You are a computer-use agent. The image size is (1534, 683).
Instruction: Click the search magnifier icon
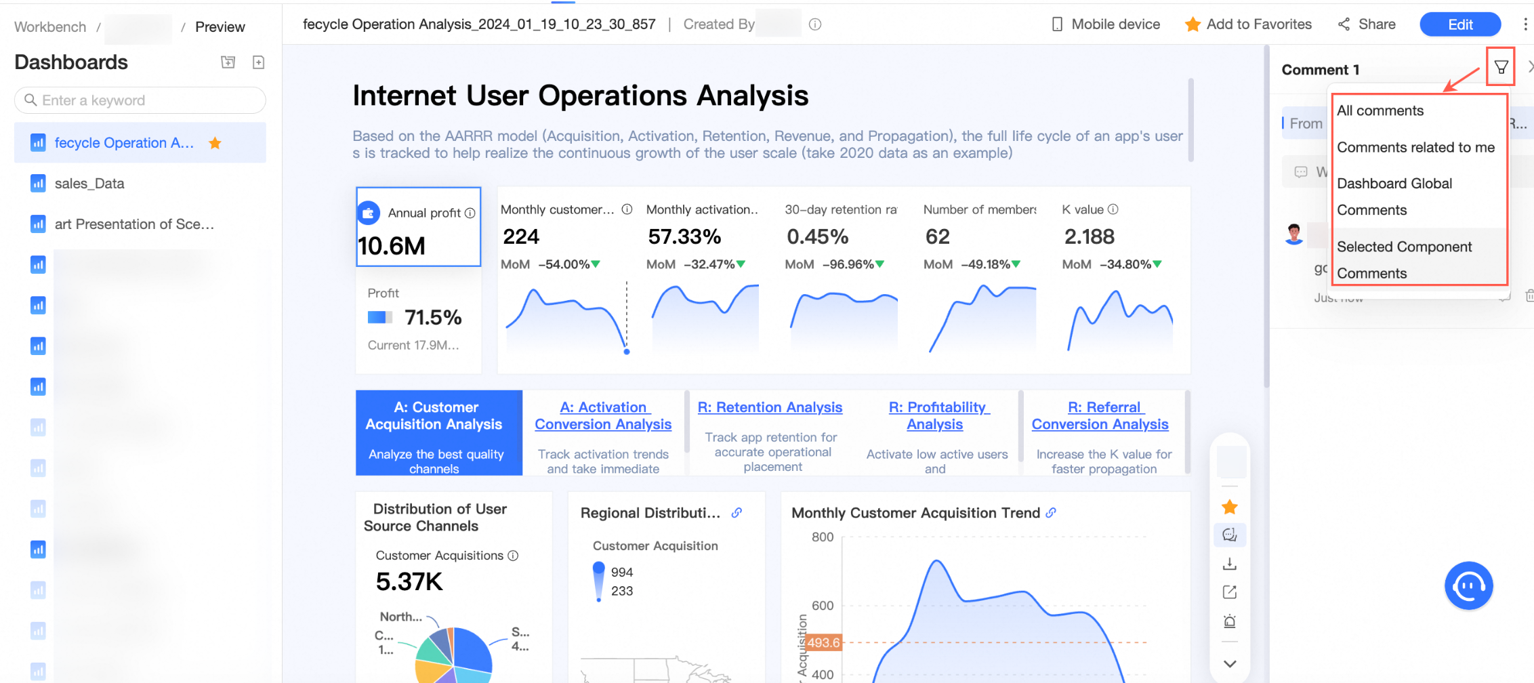click(30, 100)
